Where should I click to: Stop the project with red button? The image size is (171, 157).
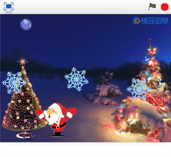point(165,7)
